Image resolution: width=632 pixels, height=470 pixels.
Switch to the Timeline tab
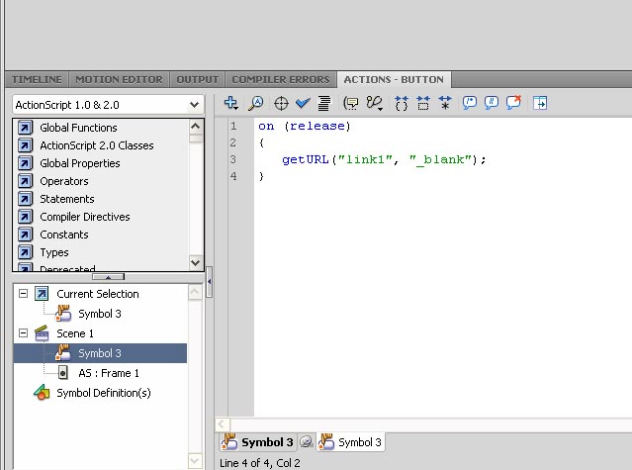pos(37,79)
